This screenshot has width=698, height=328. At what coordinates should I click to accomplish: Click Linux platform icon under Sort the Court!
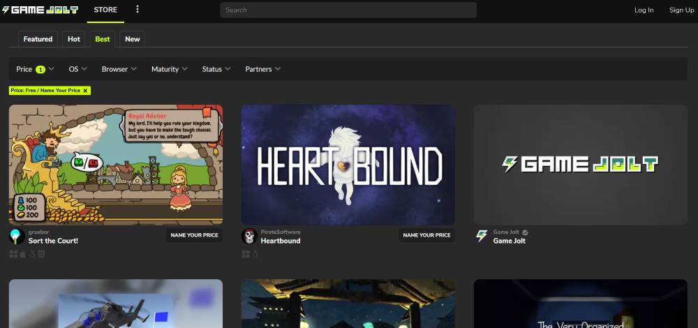(32, 254)
